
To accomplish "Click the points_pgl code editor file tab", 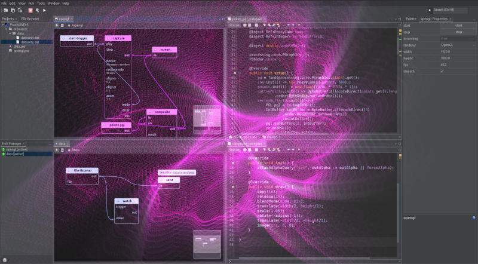I will [247, 19].
